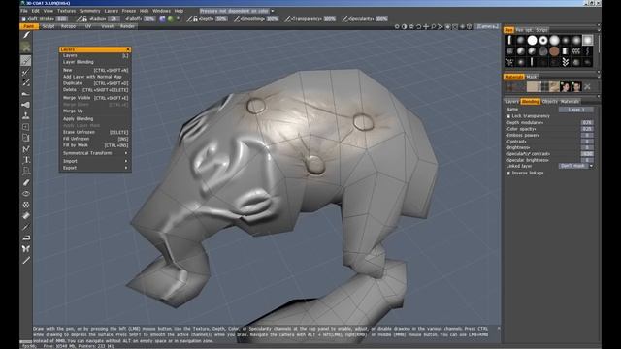Pick the first face photo material
621x349 pixels.
coord(565,86)
